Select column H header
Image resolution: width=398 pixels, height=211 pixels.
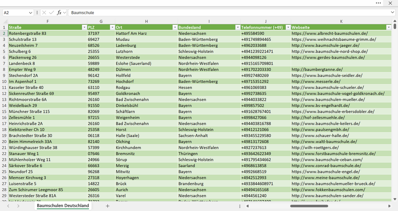pos(146,21)
